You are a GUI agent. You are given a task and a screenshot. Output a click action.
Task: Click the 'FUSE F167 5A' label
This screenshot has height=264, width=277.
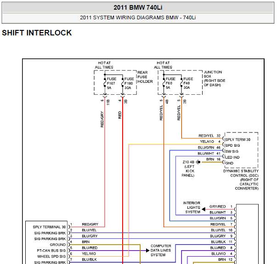pyautogui.click(x=112, y=83)
